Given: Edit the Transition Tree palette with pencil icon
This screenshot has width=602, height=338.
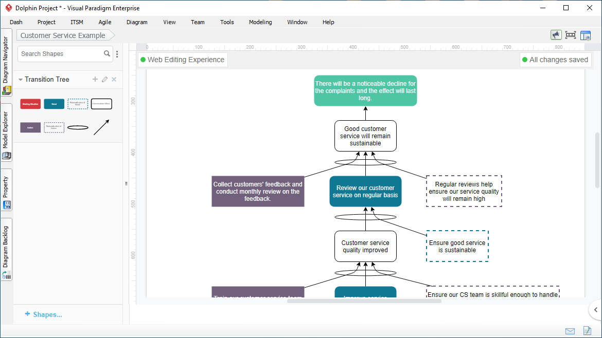Looking at the screenshot, I should (104, 79).
